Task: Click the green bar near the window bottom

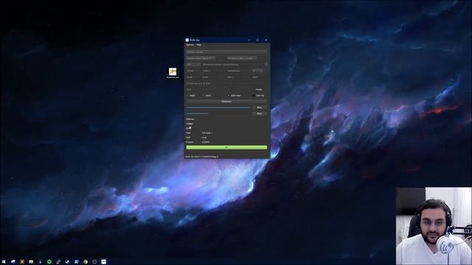Action: [226, 147]
